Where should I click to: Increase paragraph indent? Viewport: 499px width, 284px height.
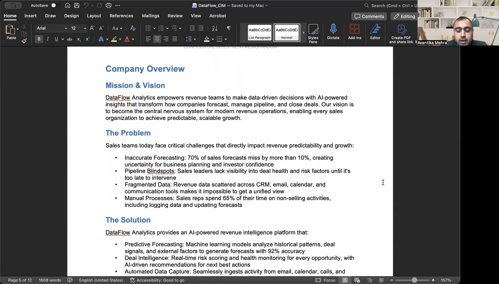click(201, 28)
